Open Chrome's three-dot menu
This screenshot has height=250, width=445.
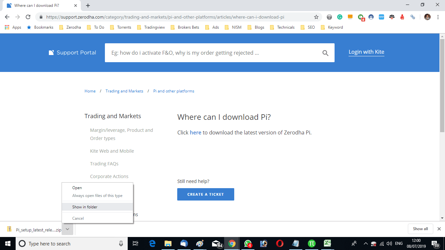[x=437, y=17]
